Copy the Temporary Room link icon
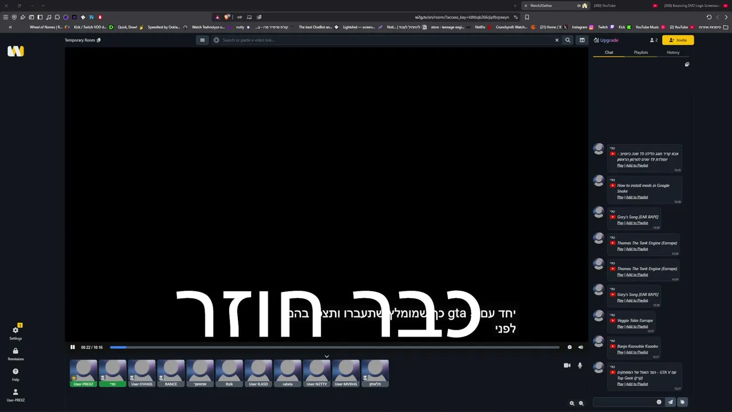 coord(99,40)
